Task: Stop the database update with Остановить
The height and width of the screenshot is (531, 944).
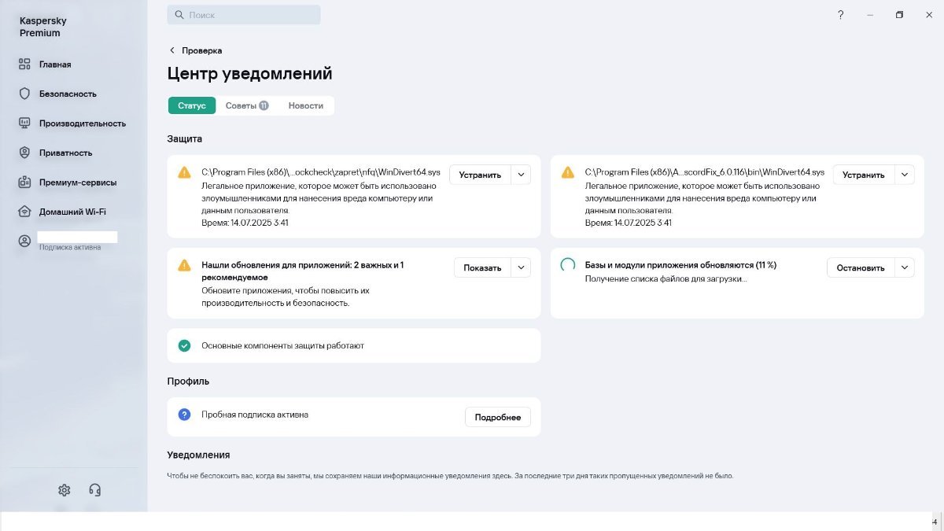Action: point(861,267)
